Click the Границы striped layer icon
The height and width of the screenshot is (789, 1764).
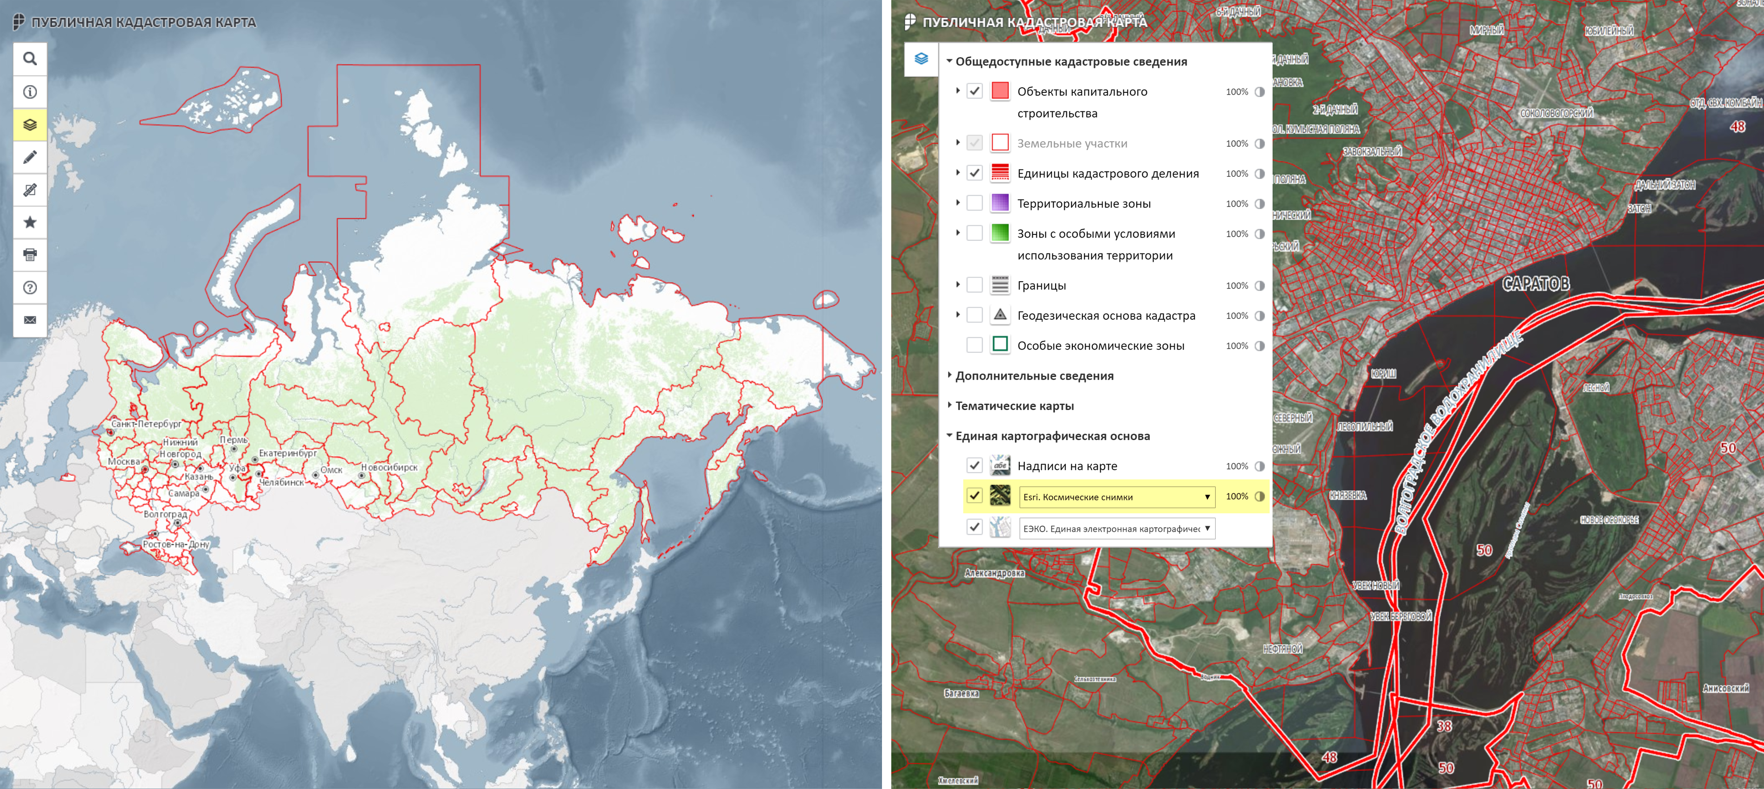click(x=1000, y=285)
